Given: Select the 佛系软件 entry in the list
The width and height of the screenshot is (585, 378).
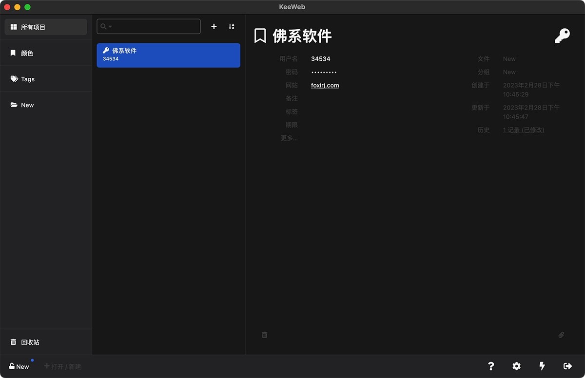Looking at the screenshot, I should [168, 55].
